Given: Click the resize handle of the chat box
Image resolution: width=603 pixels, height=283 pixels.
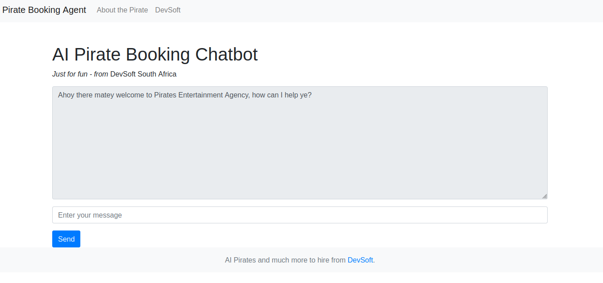Looking at the screenshot, I should 545,196.
